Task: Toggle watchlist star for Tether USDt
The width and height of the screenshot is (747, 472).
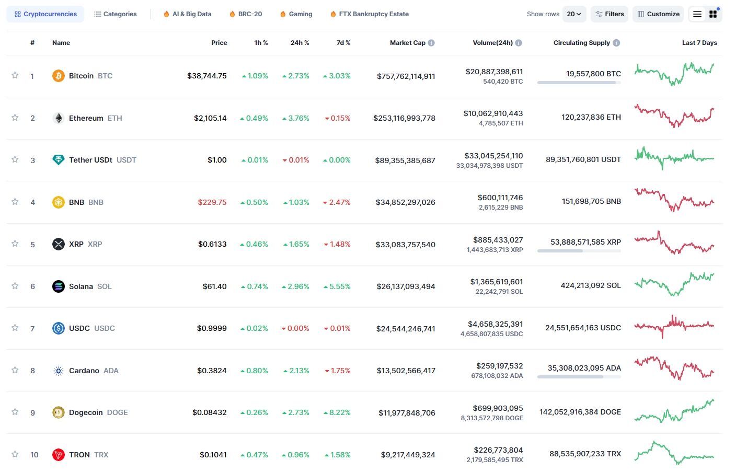Action: pos(15,159)
